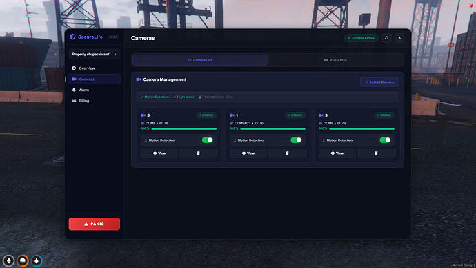The image size is (476, 268).
Task: Click the System Active status badge
Action: tap(361, 38)
